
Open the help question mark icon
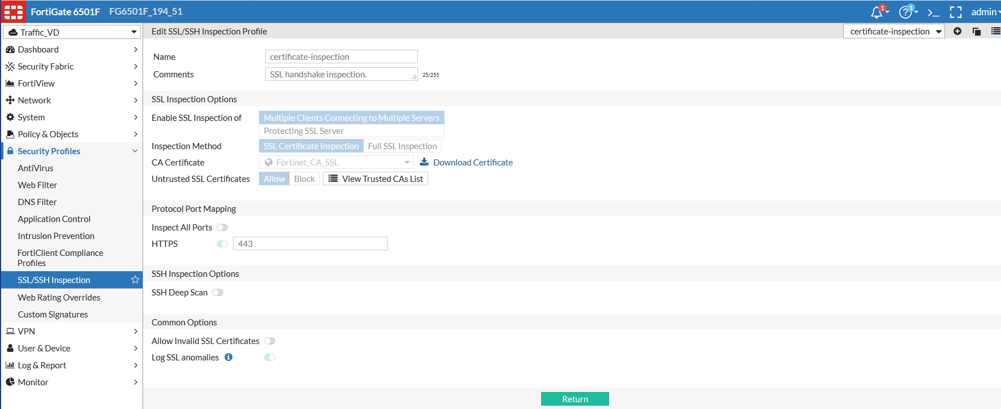click(906, 12)
